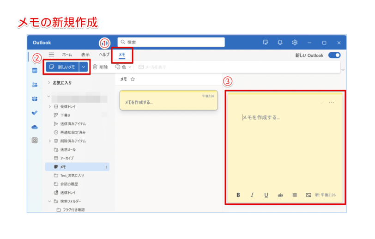Open the Groups icon in sidebar

coord(35,98)
